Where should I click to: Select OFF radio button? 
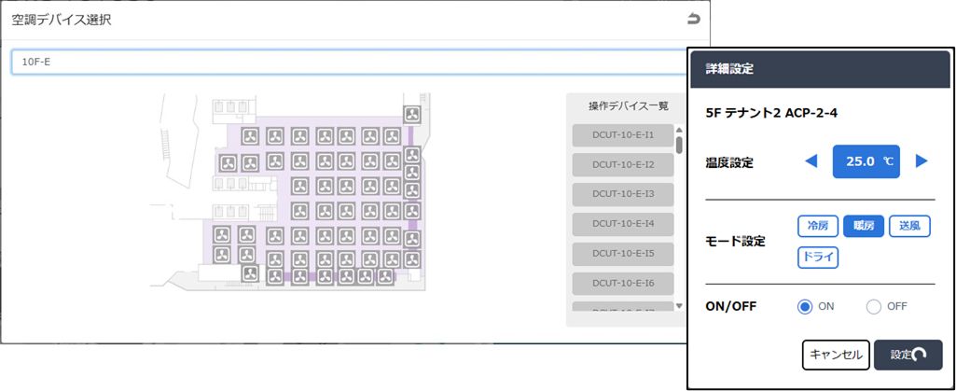(874, 306)
